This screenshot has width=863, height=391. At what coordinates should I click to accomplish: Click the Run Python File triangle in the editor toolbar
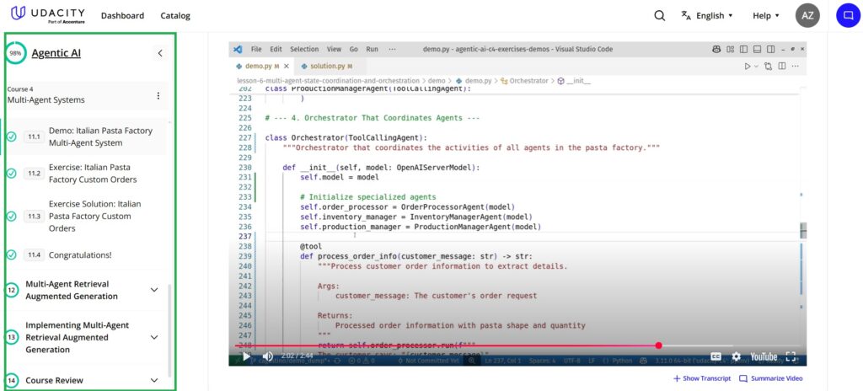(x=748, y=67)
